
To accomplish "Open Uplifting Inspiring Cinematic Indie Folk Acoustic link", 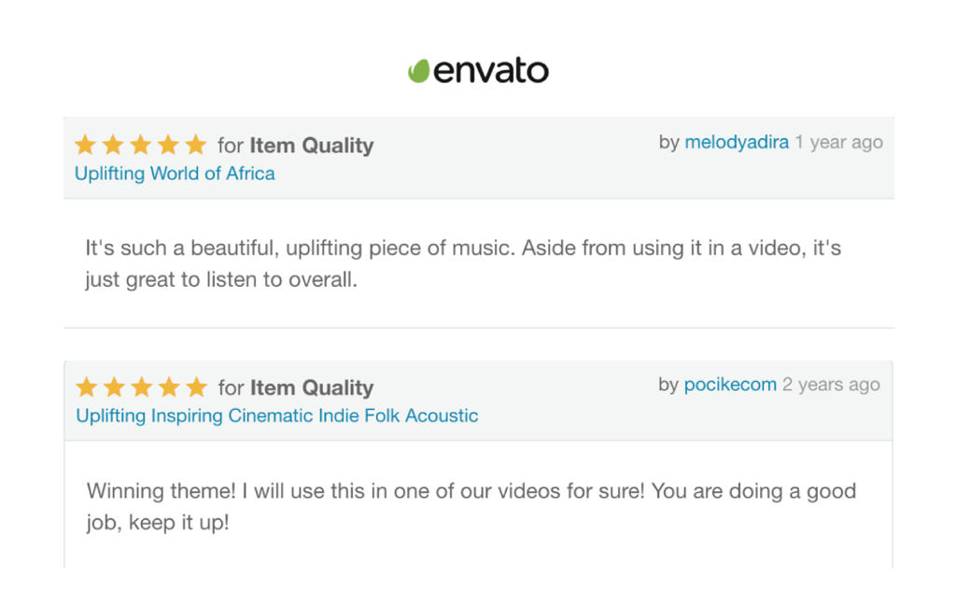I will coord(276,416).
